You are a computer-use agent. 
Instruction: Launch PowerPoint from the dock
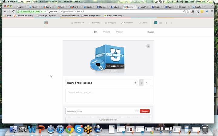click(41, 129)
